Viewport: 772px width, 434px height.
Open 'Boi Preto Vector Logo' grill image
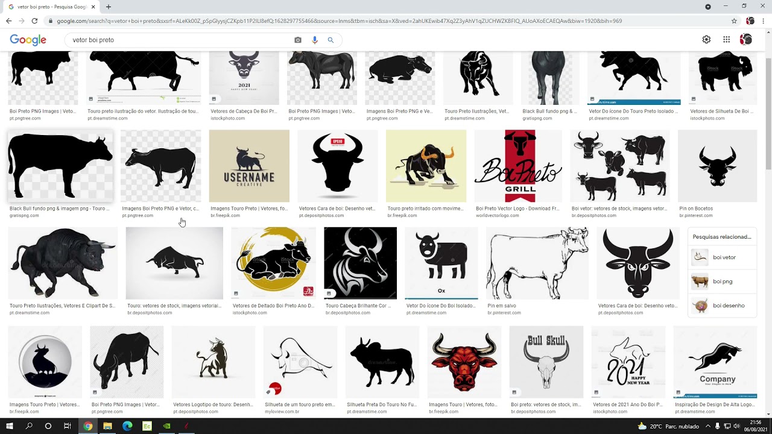(519, 166)
